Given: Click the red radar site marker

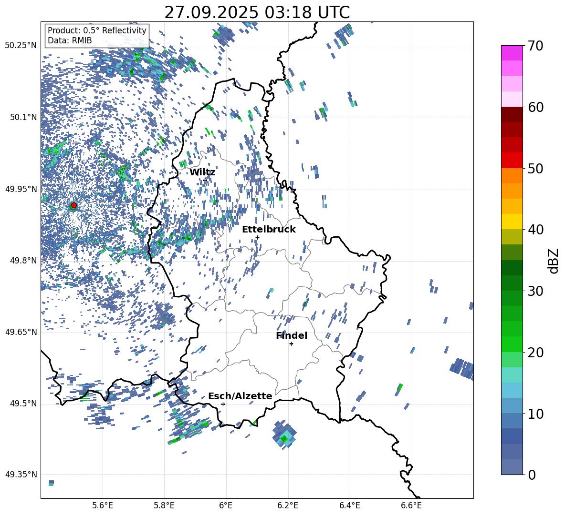Looking at the screenshot, I should [73, 205].
